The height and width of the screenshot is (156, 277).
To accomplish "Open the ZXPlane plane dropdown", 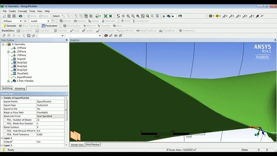I will click(x=21, y=21).
